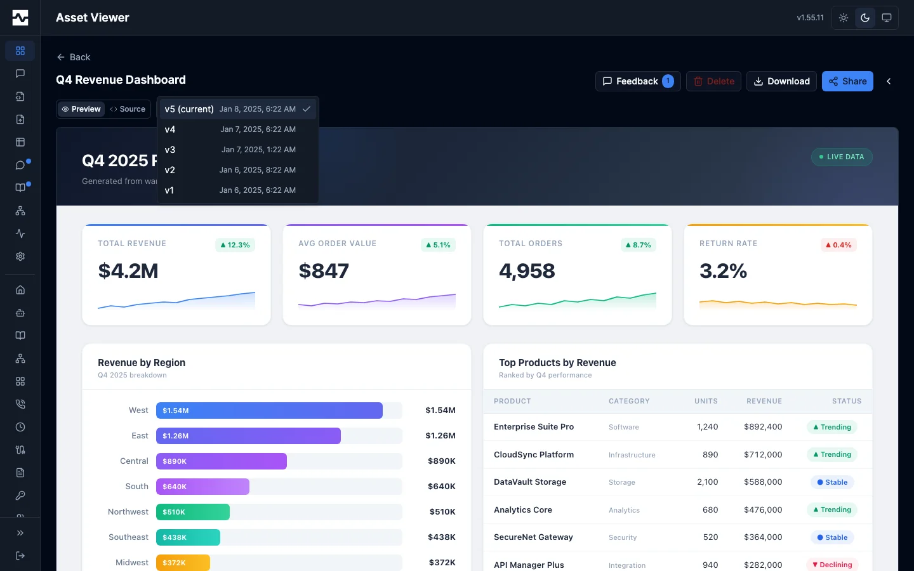Screen dimensions: 914x571
Task: Click the PRODUCT column header
Action: 512,401
